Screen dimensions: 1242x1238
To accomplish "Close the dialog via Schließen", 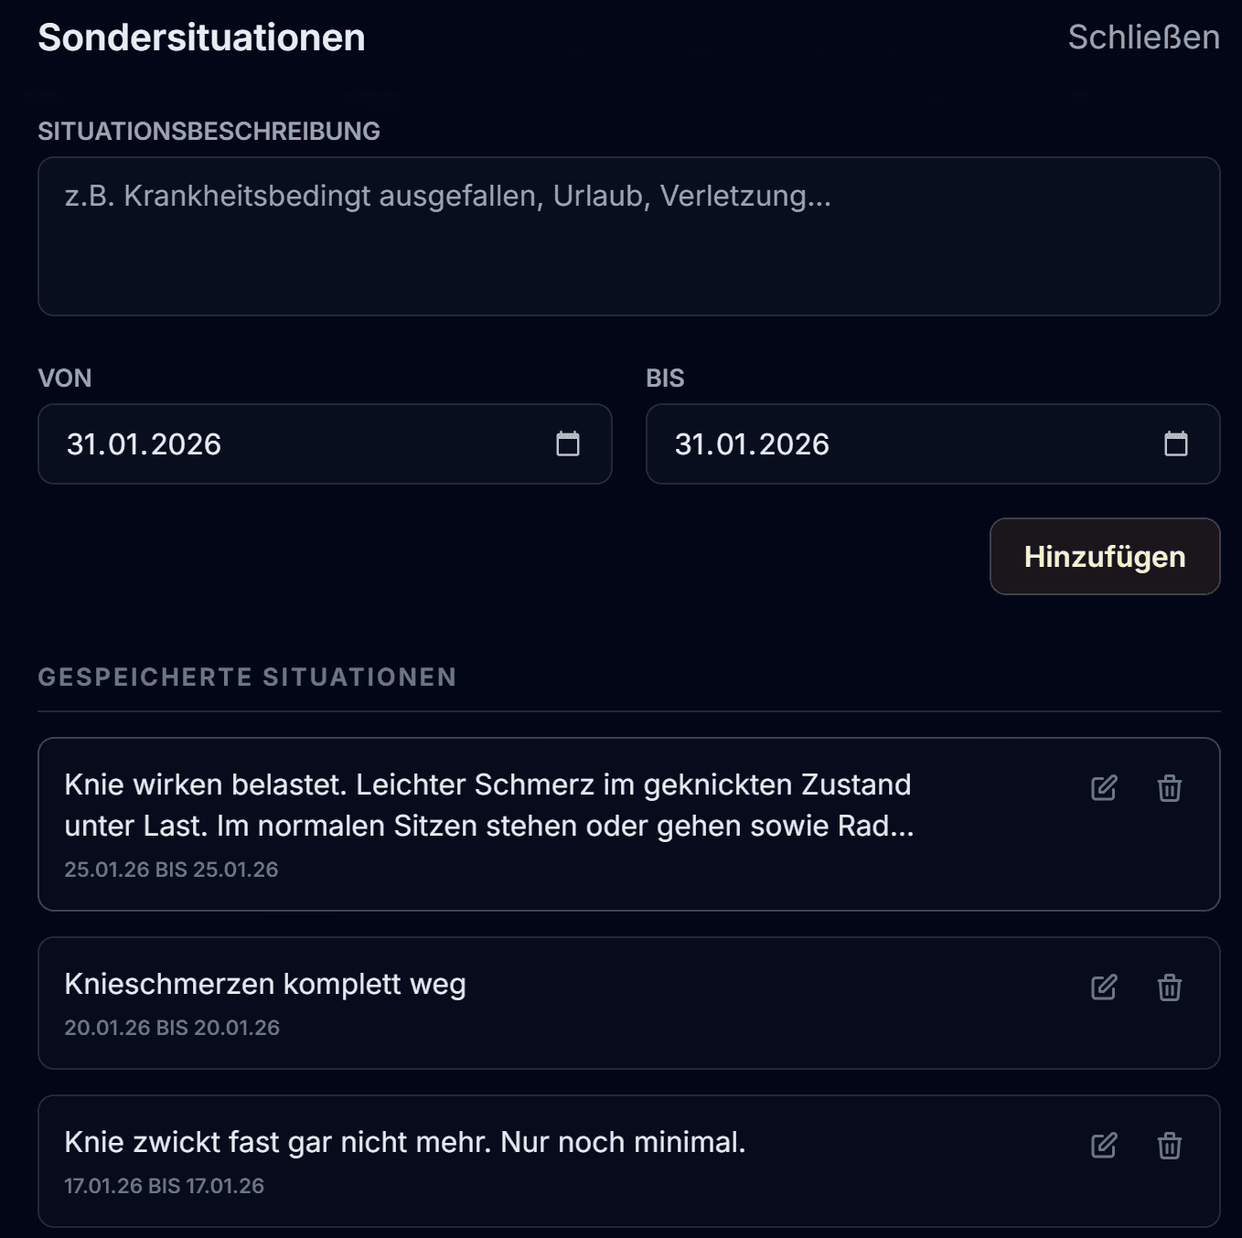I will 1144,37.
